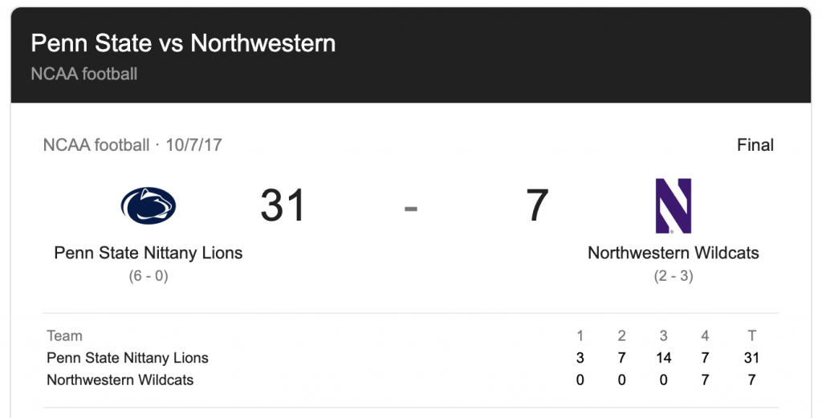This screenshot has height=418, width=822.
Task: Click Northwestern's (2 - 3) record
Action: click(x=673, y=276)
